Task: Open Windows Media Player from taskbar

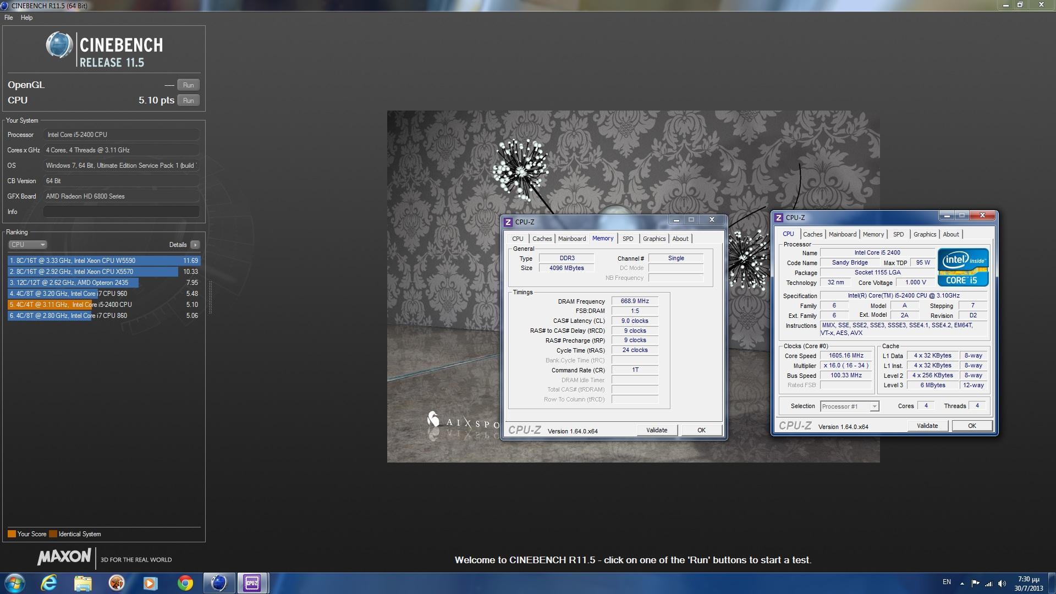Action: (x=150, y=583)
